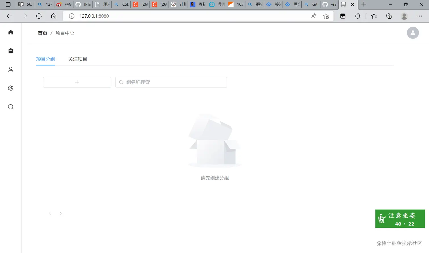The image size is (429, 253).
Task: Switch to the browser tab labeled 关注
Action: pos(274,4)
